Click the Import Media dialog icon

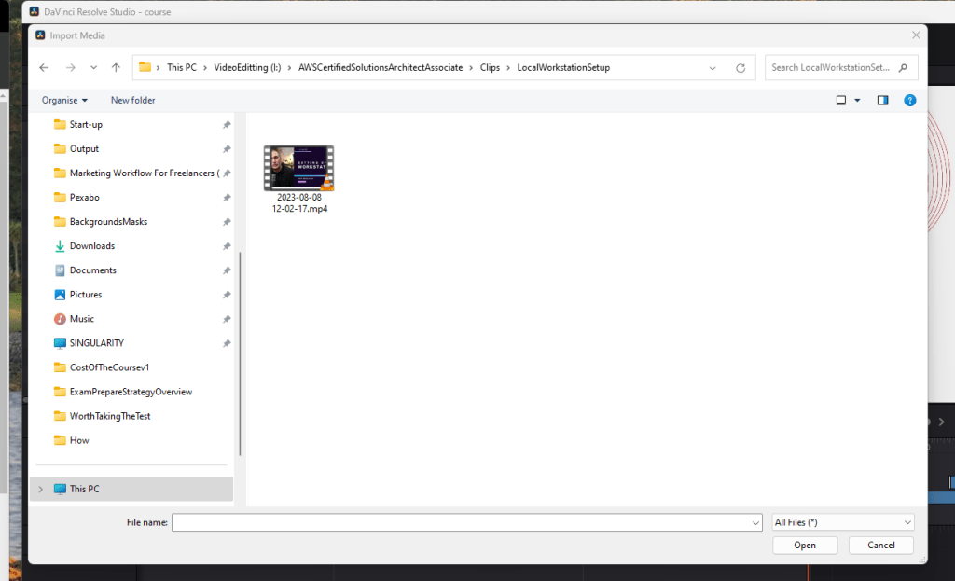(x=40, y=35)
